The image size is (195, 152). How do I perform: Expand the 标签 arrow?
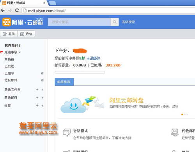pyautogui.click(x=42, y=106)
